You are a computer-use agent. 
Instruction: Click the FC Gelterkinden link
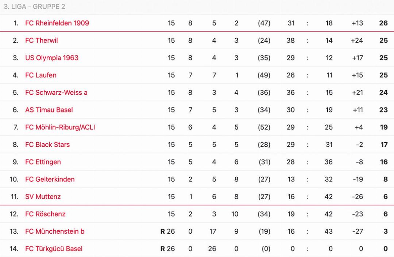(50, 179)
